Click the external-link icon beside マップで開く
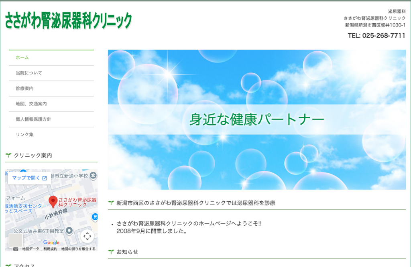 pyautogui.click(x=45, y=178)
